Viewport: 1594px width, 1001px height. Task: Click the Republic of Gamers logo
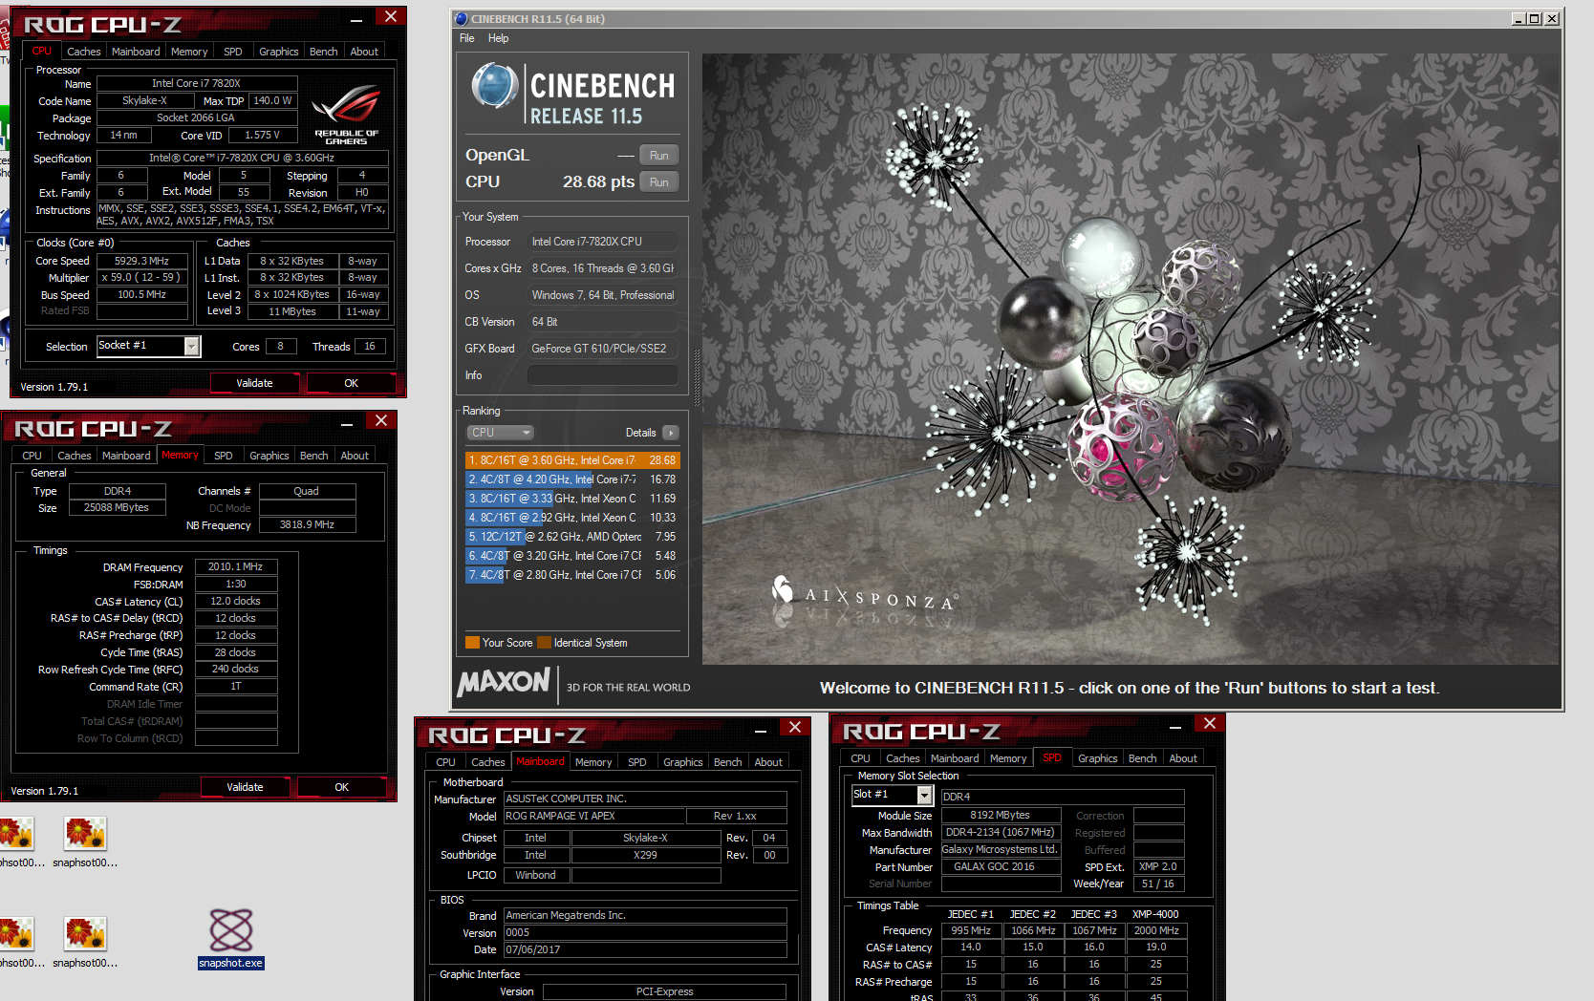(346, 115)
